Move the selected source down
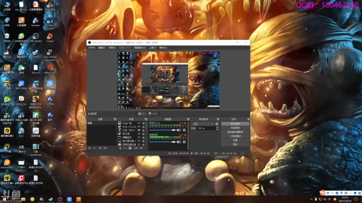 tap(141, 148)
